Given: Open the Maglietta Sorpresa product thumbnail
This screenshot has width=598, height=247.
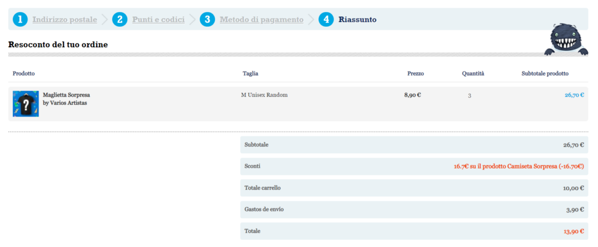Looking at the screenshot, I should coord(26,104).
